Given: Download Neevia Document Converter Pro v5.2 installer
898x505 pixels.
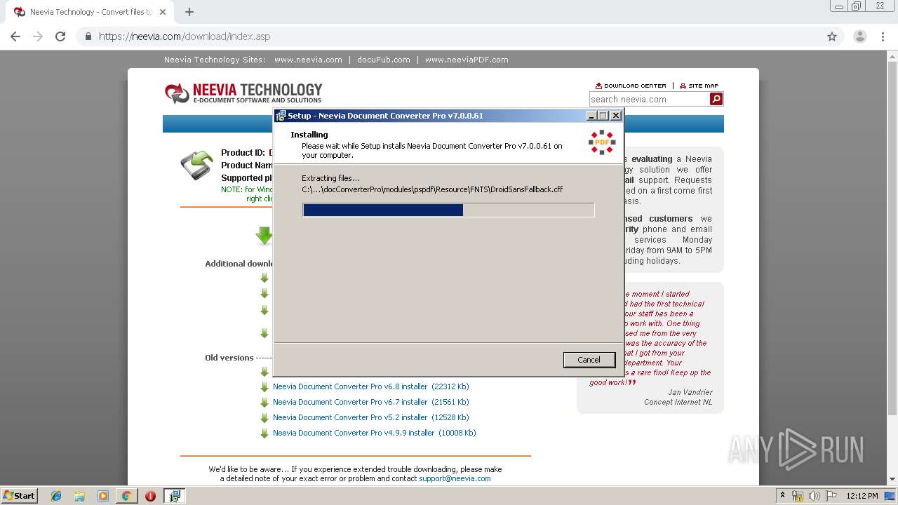Looking at the screenshot, I should tap(370, 417).
